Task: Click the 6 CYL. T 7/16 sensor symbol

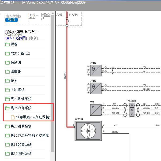Action: point(96,70)
